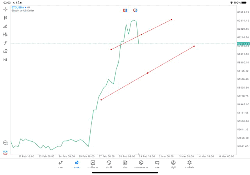The height and width of the screenshot is (175, 250).
Task: Tap the circular red-blue icon at top
Action: coord(135,10)
